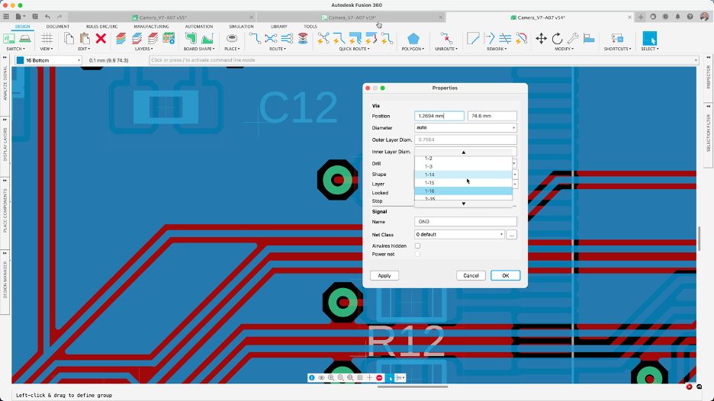The height and width of the screenshot is (401, 714).
Task: Click the Paste clipboard icon
Action: 85,39
